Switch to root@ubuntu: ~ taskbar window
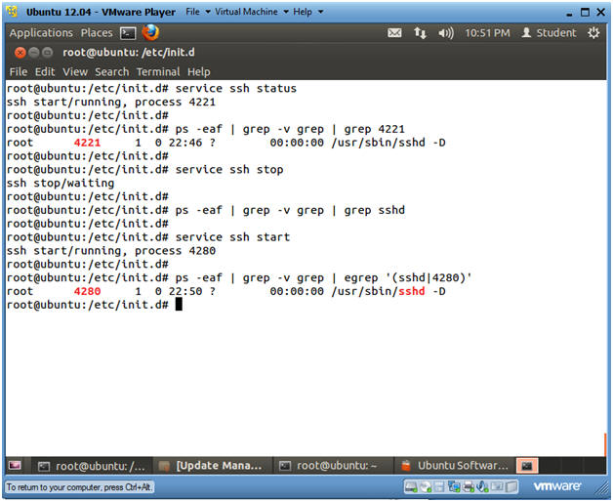Viewport: 613px width, 502px height. (x=332, y=466)
